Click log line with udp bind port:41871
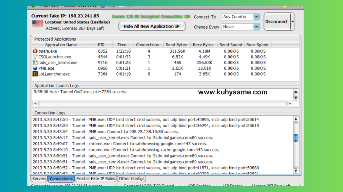Viewport: 343px width, 192px height. tap(146, 168)
